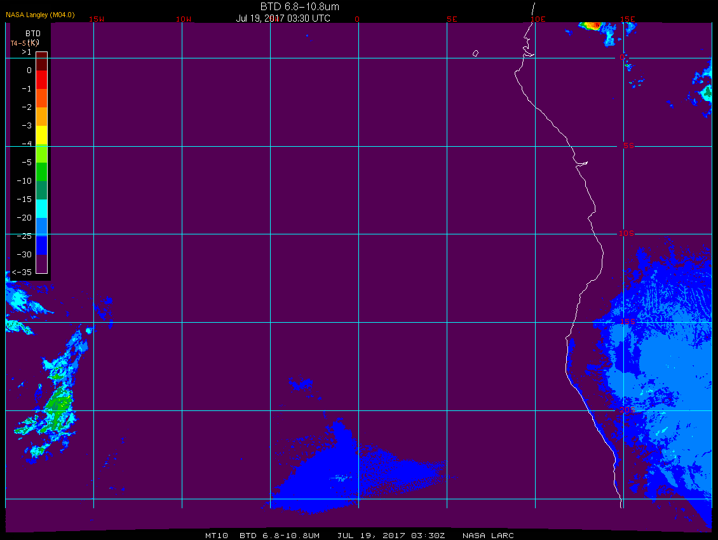718x540 pixels.
Task: Click the '-2' legend value
Action: tap(27, 107)
